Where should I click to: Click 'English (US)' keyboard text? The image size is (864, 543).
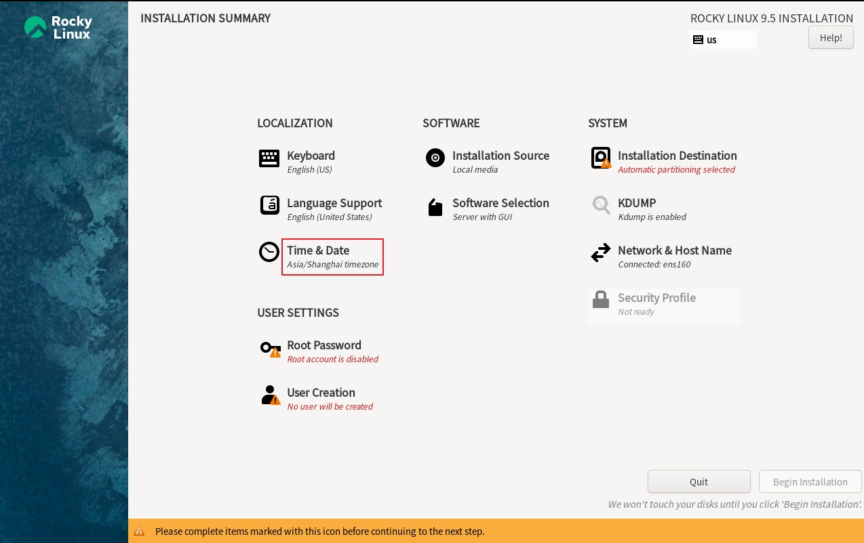tap(309, 170)
